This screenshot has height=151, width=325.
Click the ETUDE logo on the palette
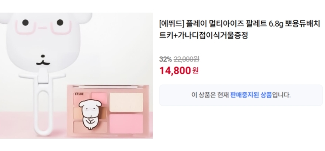click(78, 94)
